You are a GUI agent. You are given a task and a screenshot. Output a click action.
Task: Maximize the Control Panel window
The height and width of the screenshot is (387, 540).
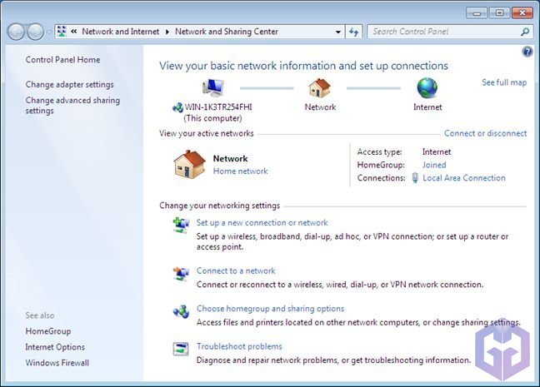499,13
